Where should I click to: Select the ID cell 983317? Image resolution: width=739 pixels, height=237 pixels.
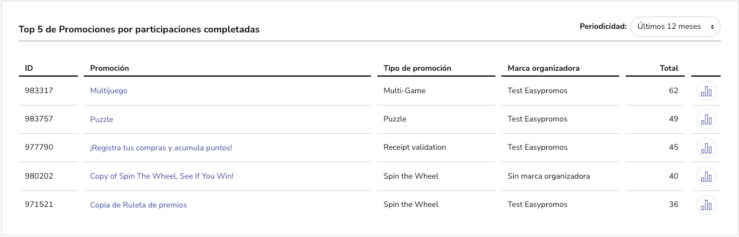[x=39, y=91]
